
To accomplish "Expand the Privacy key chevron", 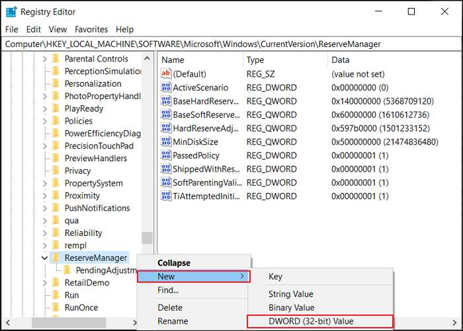I will [44, 170].
